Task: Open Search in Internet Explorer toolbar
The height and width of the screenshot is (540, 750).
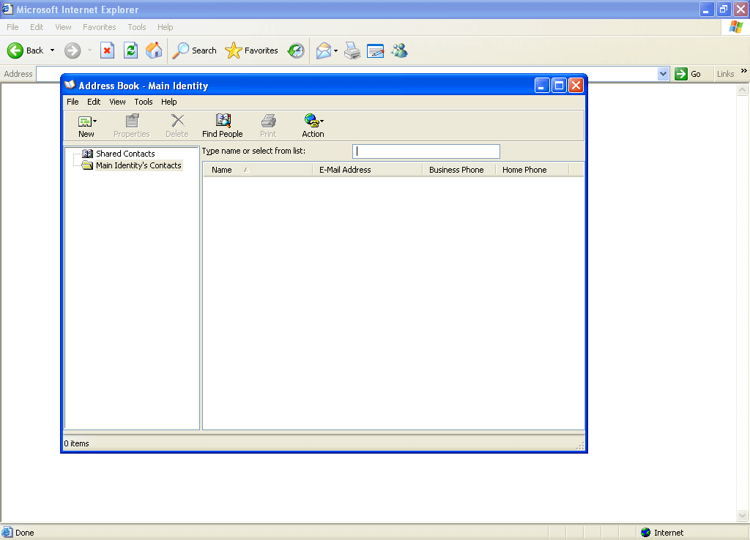Action: (x=195, y=50)
